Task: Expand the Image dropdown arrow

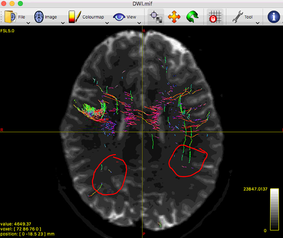Action: 63,23
